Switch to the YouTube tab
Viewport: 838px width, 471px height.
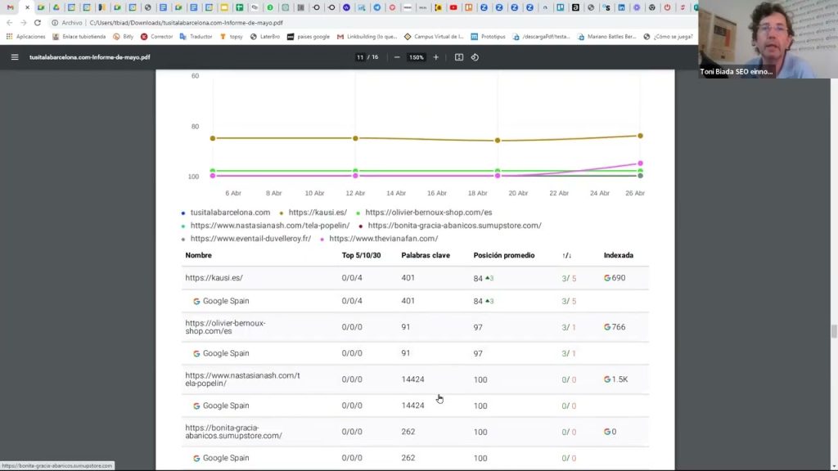pos(453,7)
